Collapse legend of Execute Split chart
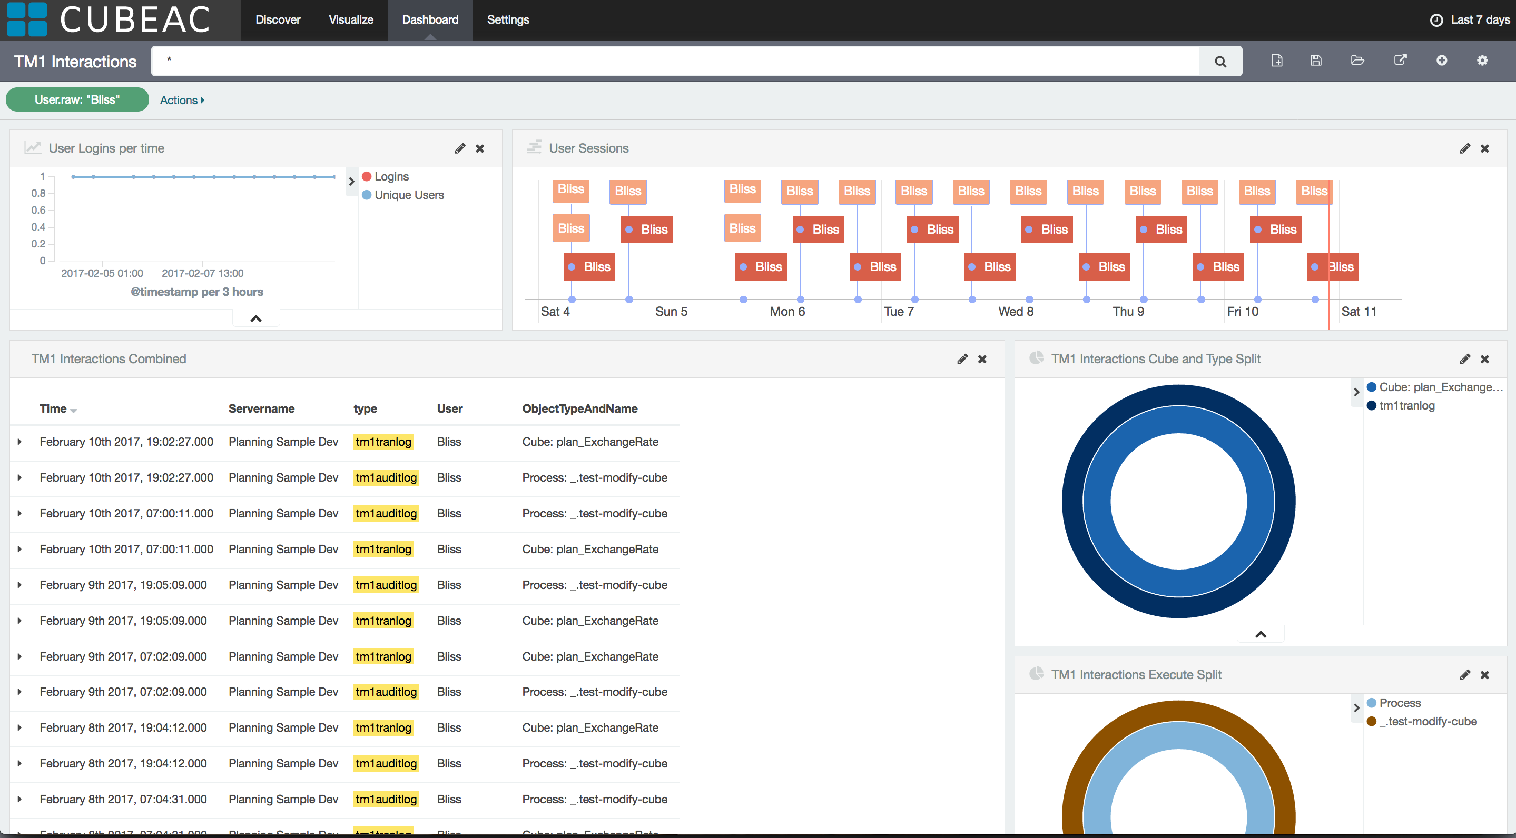This screenshot has height=838, width=1516. [1356, 708]
